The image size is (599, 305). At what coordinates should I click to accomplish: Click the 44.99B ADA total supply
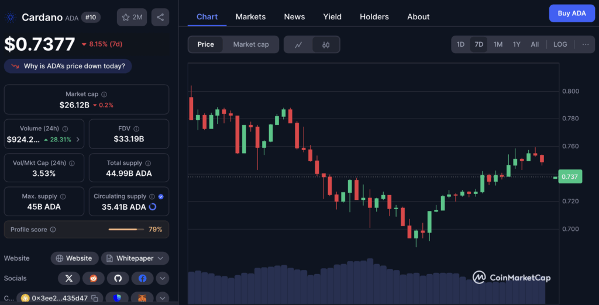[x=129, y=174]
